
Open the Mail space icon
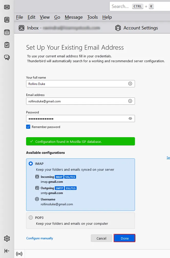[7, 7]
